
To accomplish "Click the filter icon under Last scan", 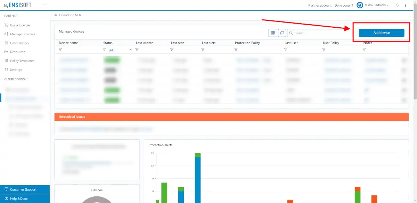I will point(172,50).
